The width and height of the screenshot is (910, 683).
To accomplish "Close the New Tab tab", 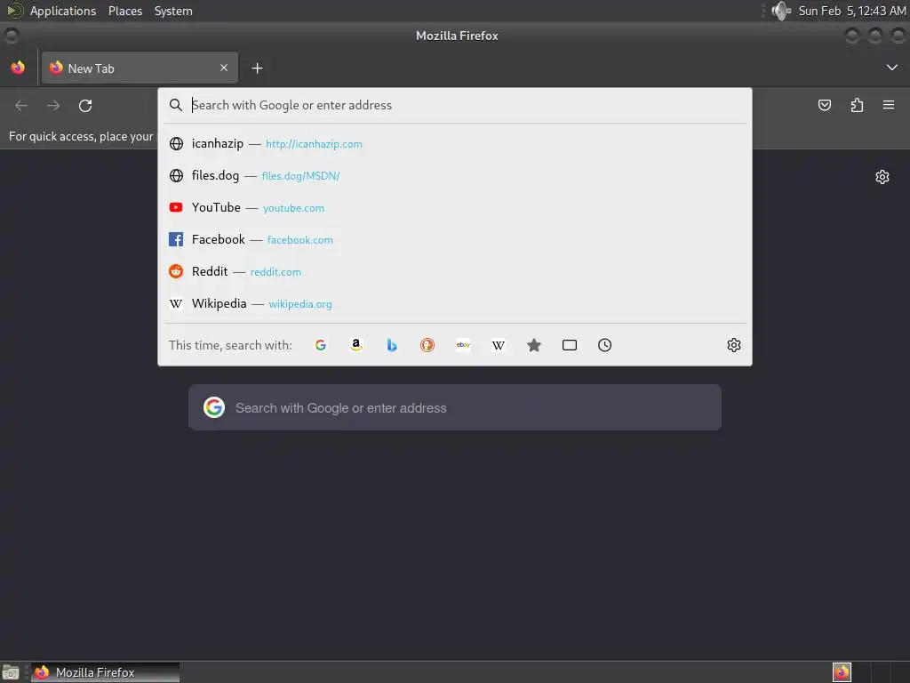I will [223, 68].
